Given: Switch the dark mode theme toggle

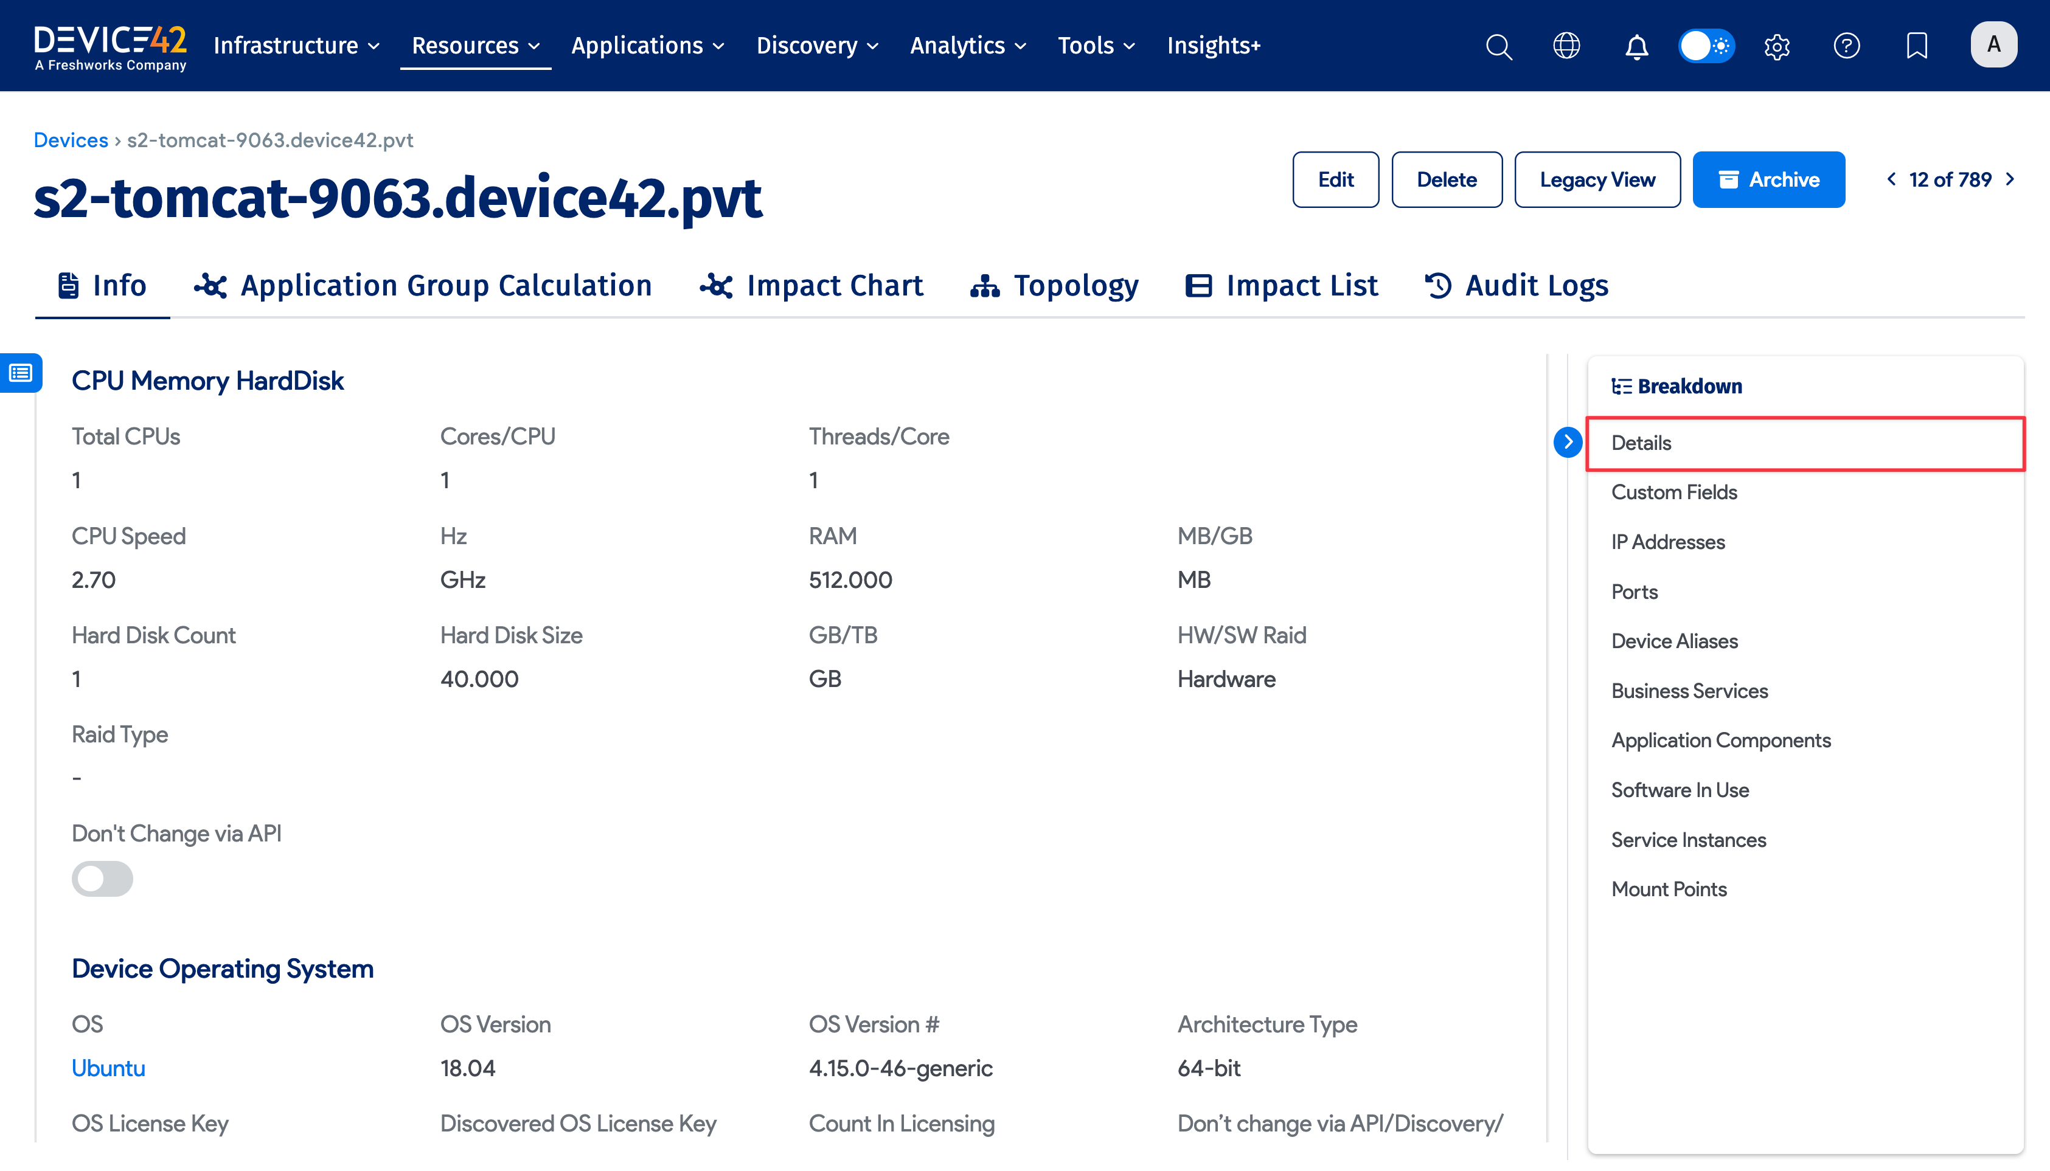Looking at the screenshot, I should click(x=1706, y=46).
